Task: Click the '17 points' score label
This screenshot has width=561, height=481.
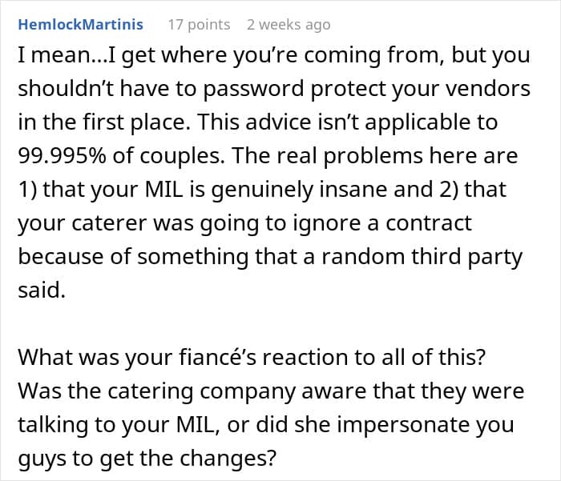Action: coord(199,25)
